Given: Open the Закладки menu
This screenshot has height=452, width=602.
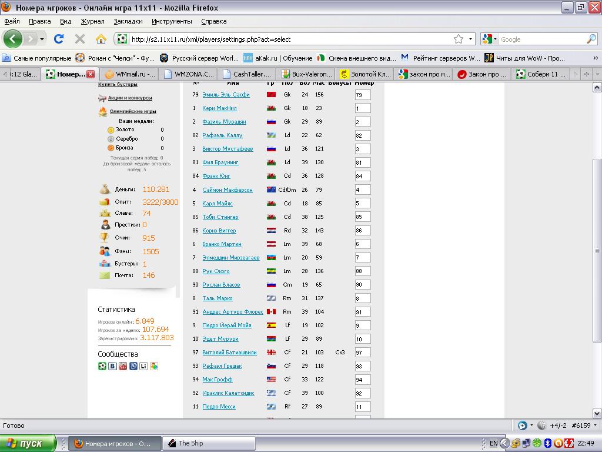Looking at the screenshot, I should tap(128, 21).
